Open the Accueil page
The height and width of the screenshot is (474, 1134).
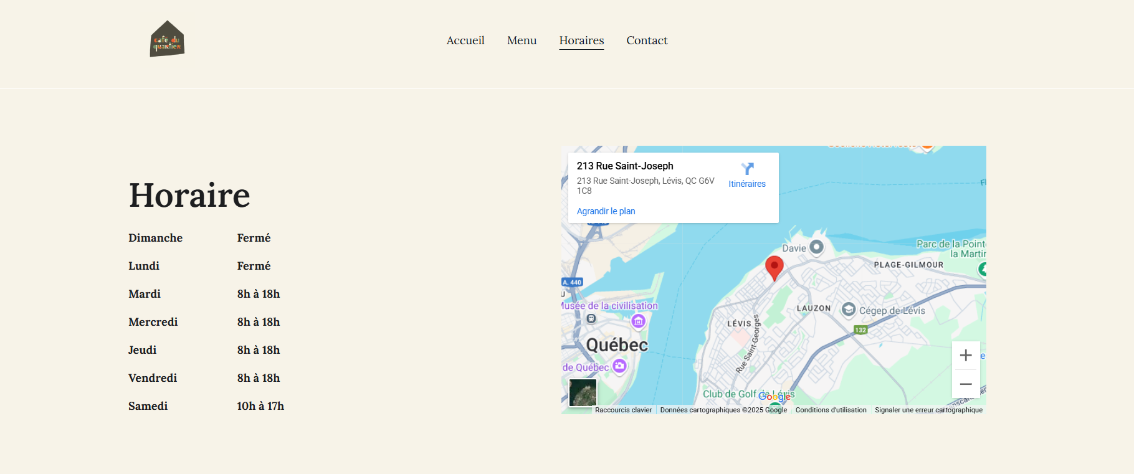pos(465,40)
